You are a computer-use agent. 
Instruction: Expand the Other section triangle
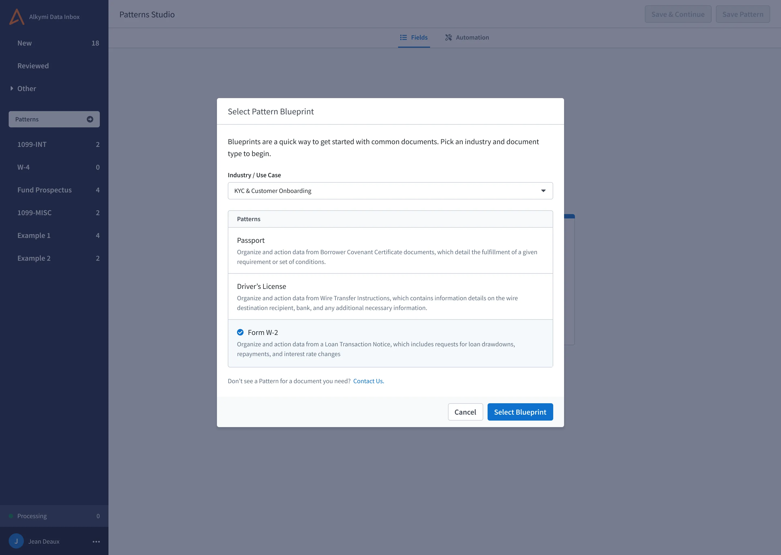[x=12, y=88]
